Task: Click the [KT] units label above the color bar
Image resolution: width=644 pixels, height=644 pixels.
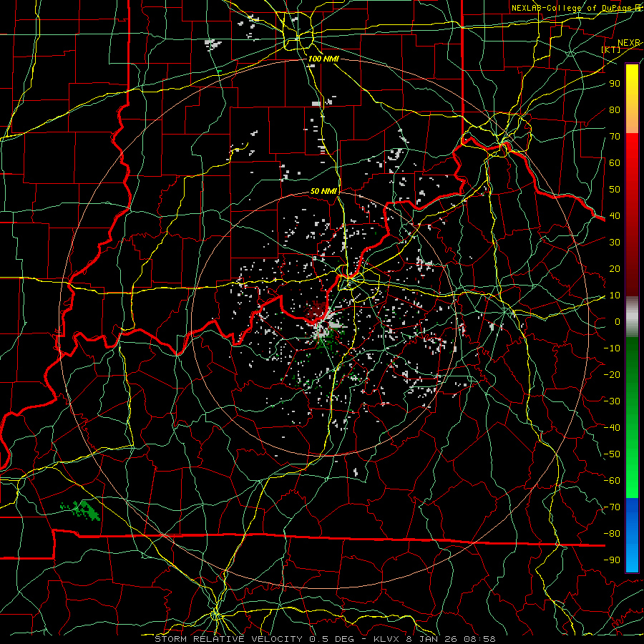Action: click(611, 49)
